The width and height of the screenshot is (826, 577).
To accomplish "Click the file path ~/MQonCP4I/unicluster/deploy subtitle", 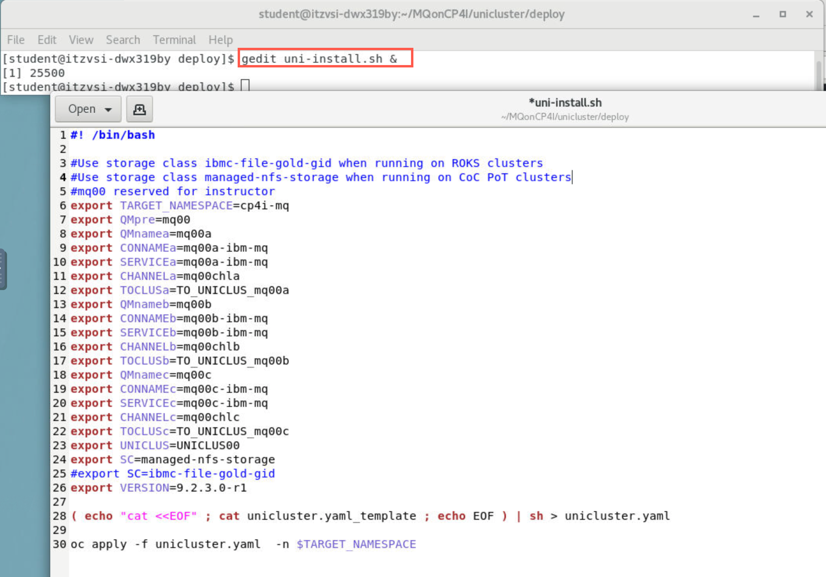I will coord(565,117).
